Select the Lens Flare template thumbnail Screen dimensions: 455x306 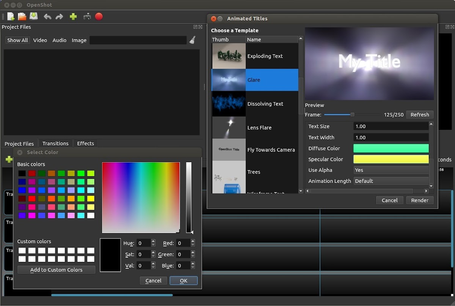coord(229,128)
